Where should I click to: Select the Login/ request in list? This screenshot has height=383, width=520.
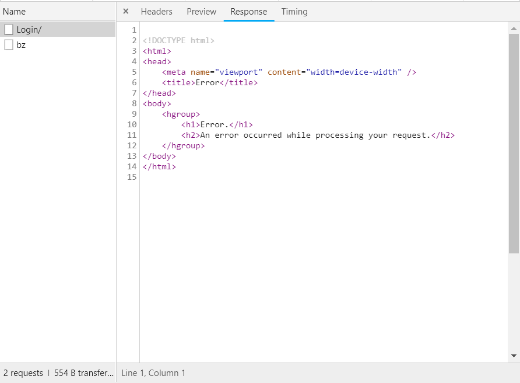[29, 30]
